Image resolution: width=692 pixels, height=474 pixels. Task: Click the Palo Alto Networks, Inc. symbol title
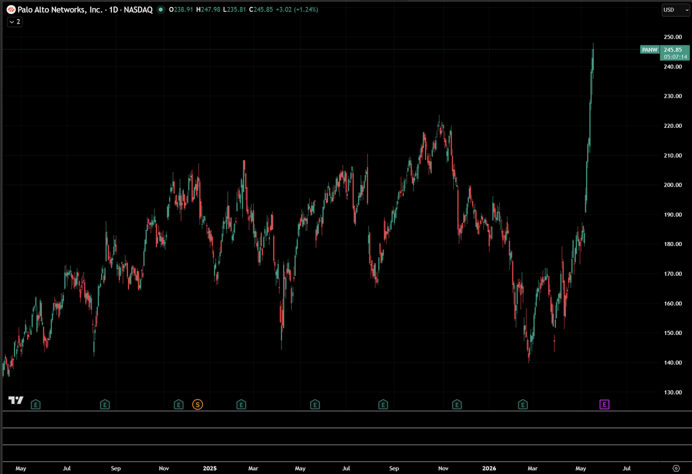click(x=61, y=10)
